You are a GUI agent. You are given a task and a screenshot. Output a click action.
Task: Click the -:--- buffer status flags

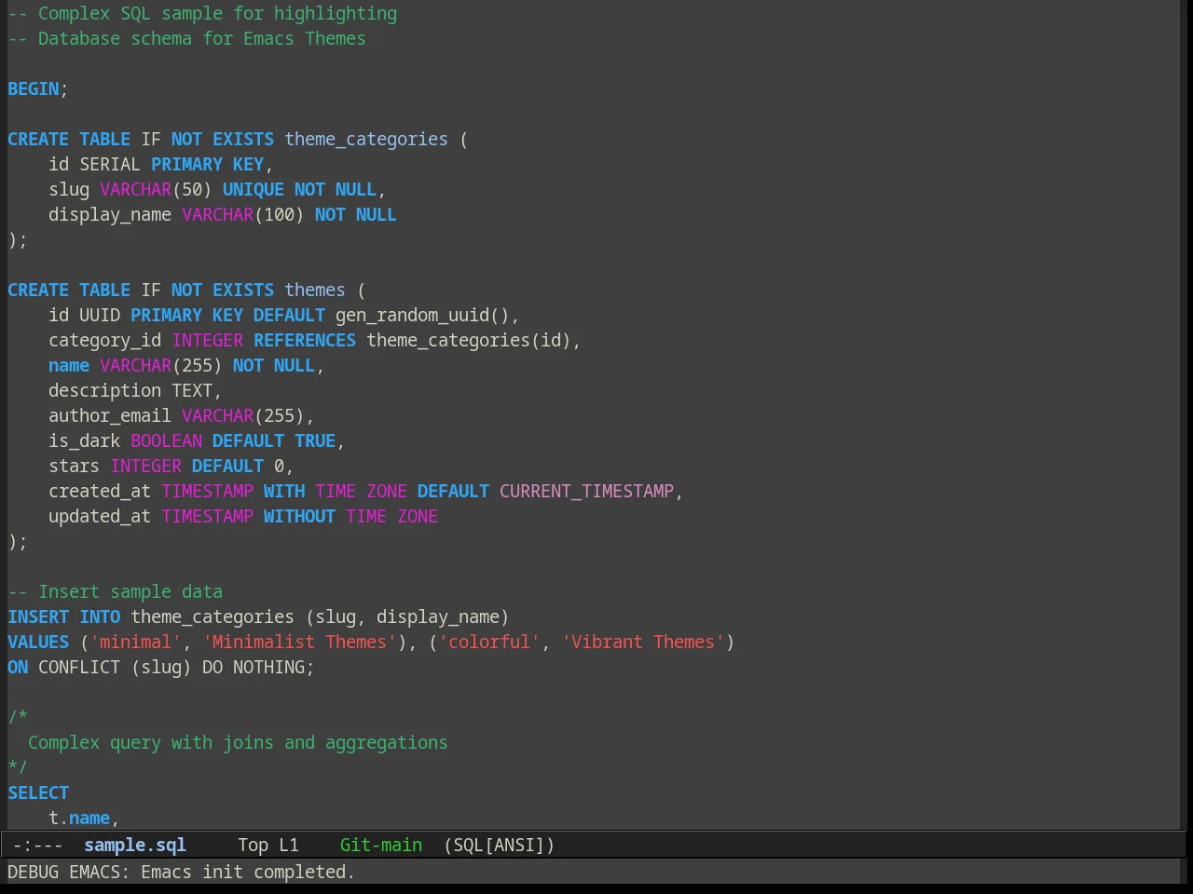pyautogui.click(x=38, y=845)
